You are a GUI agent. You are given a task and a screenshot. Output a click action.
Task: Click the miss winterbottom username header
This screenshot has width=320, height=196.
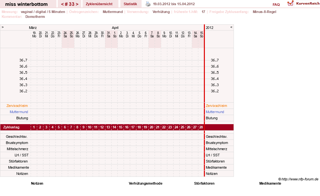point(26,4)
